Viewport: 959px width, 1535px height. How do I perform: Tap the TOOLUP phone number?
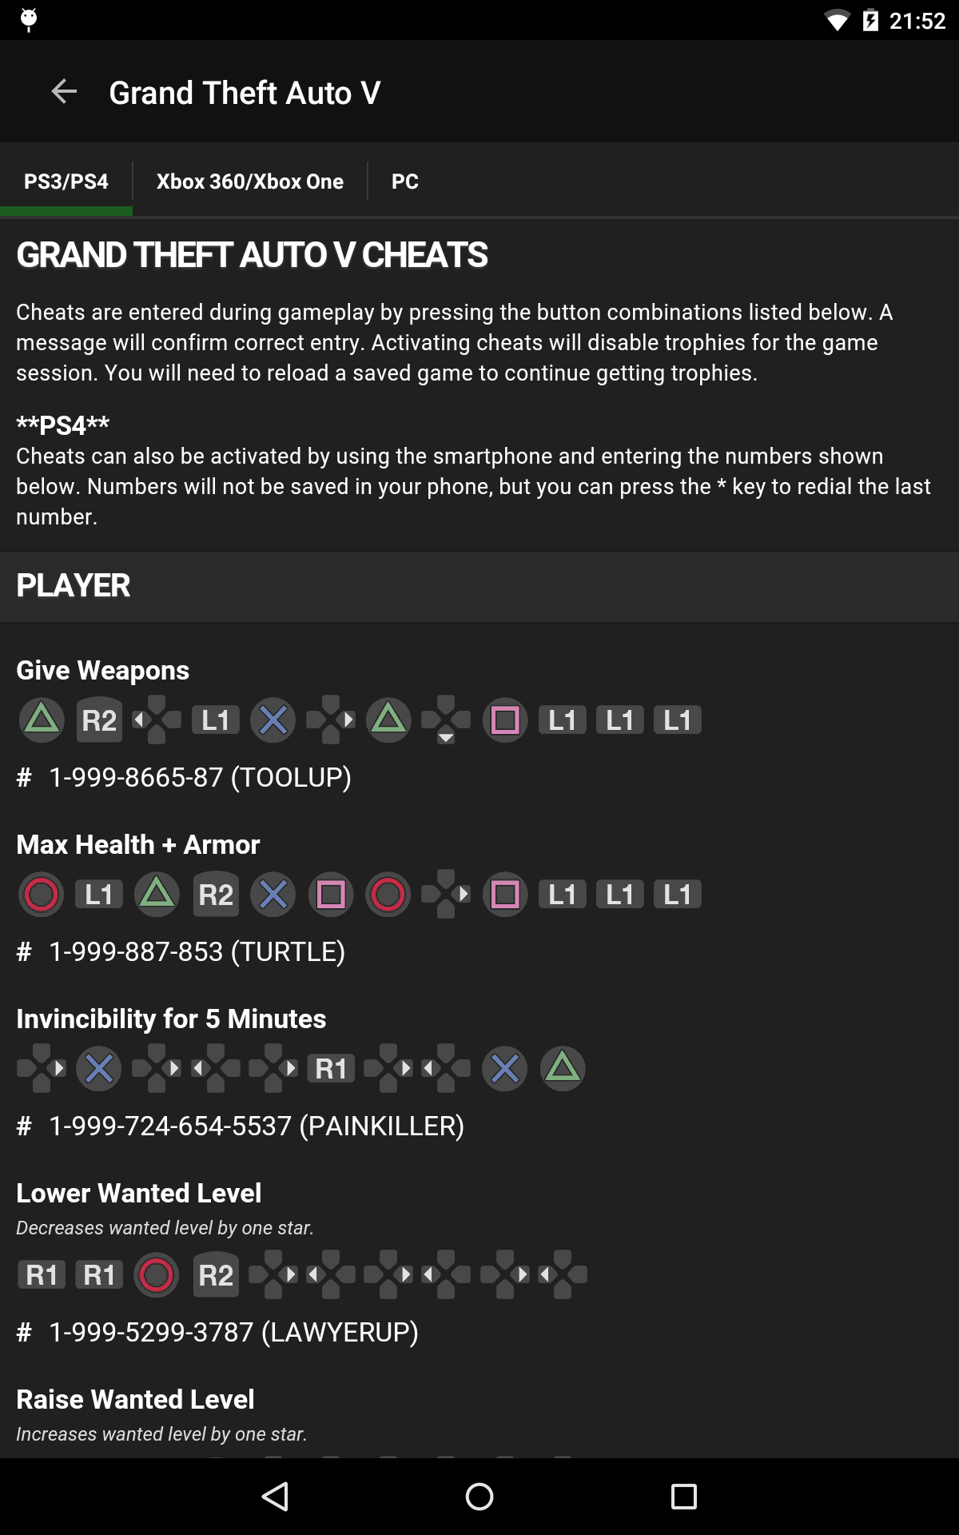tap(200, 777)
